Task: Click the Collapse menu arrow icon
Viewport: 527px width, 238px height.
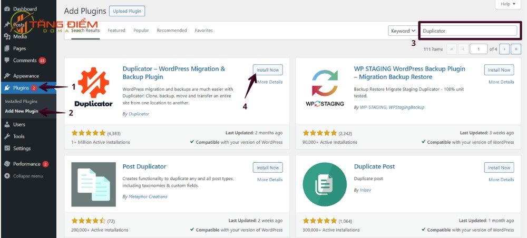Action: click(7, 176)
